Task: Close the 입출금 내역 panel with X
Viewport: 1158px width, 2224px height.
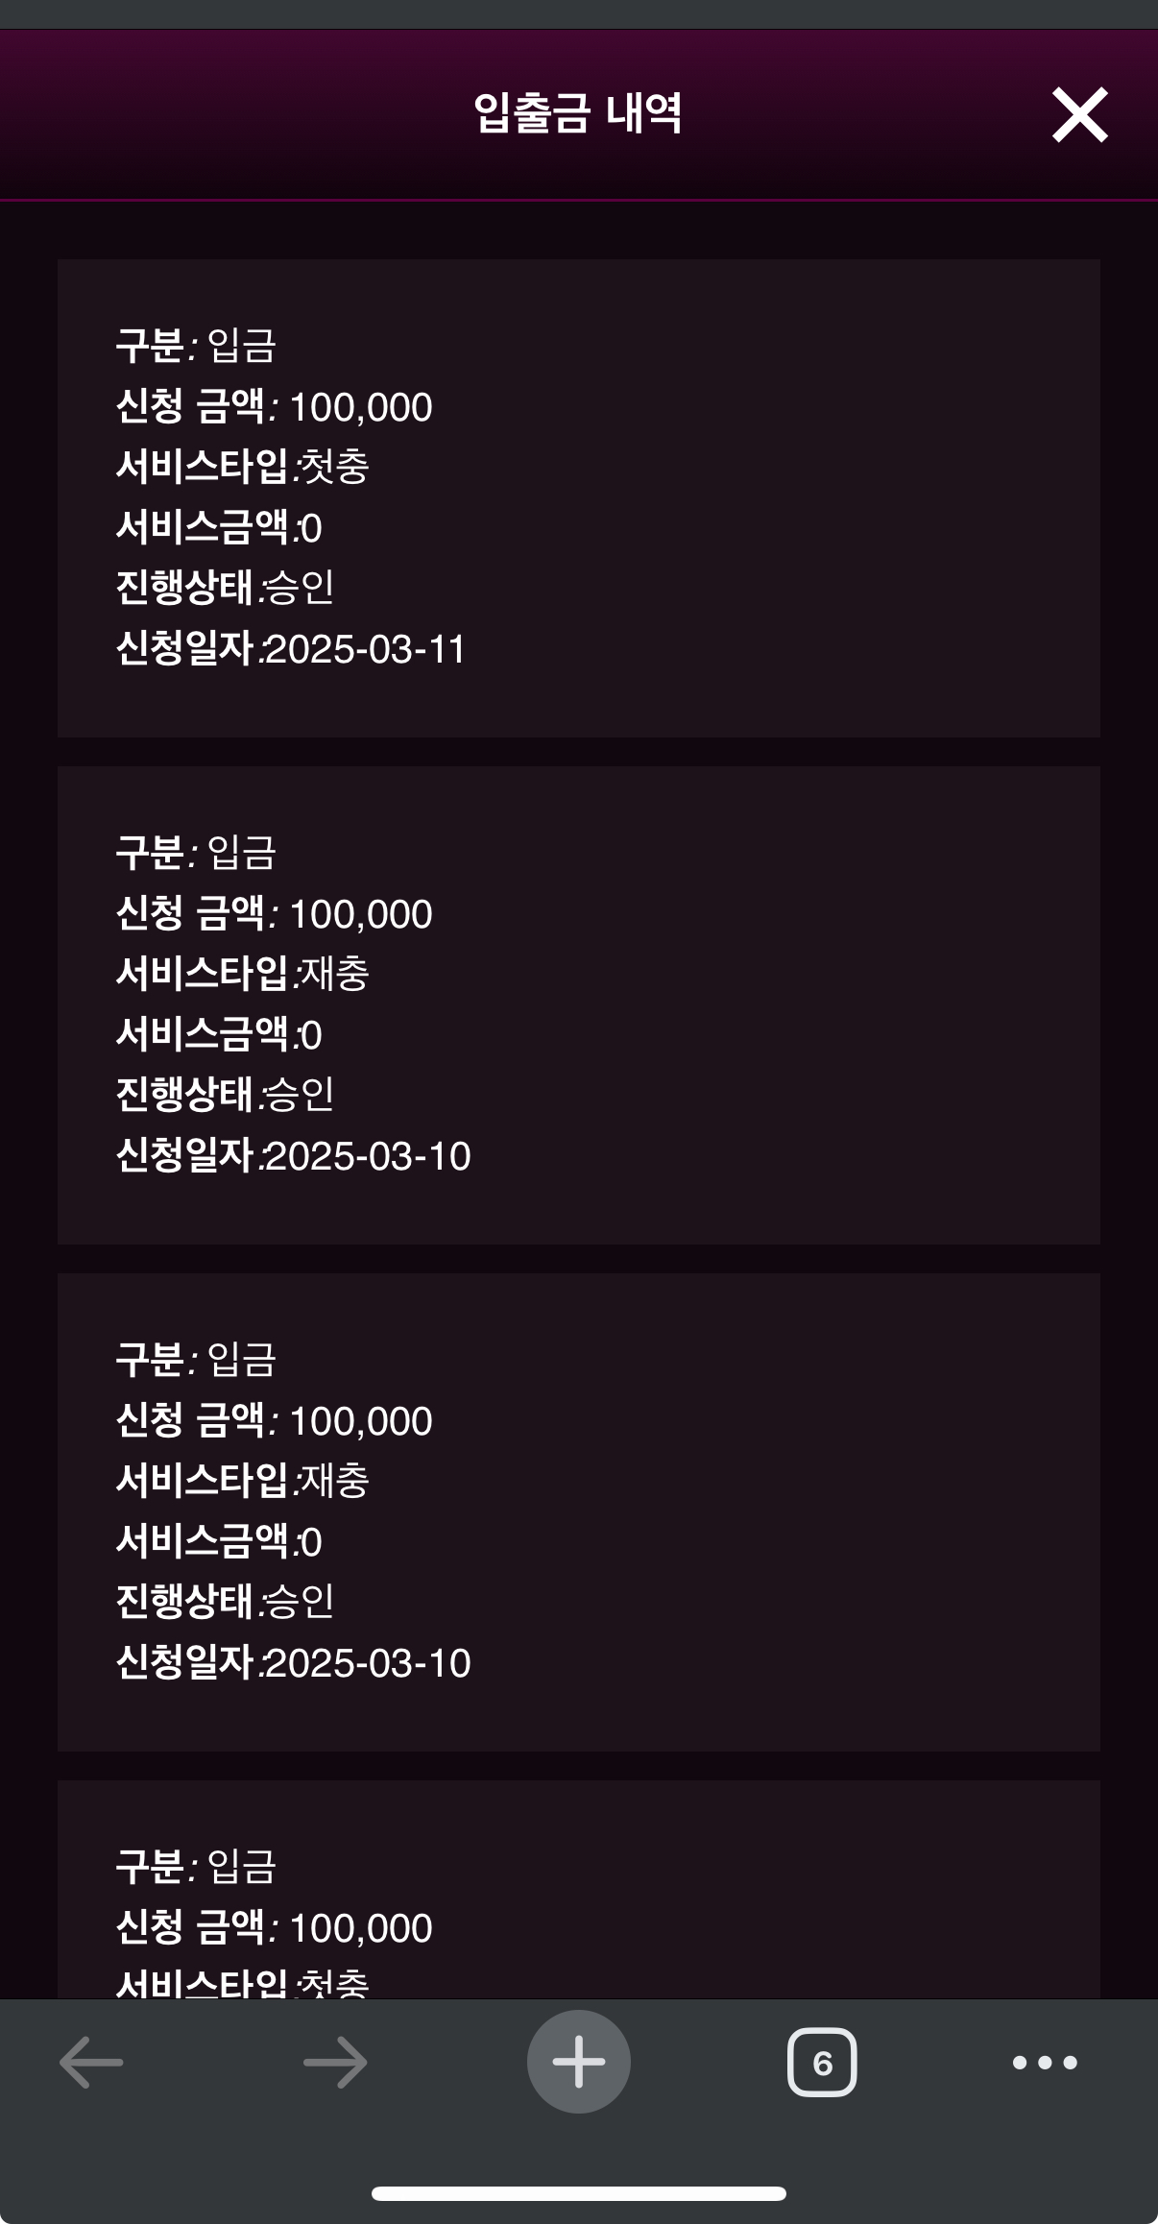Action: click(1080, 115)
